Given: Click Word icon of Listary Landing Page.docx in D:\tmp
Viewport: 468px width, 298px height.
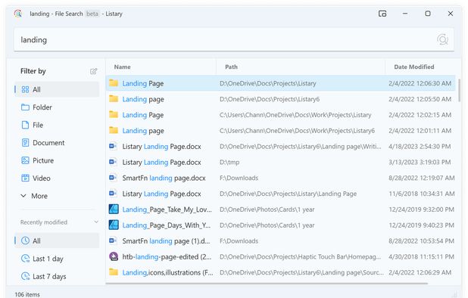Looking at the screenshot, I should point(113,162).
